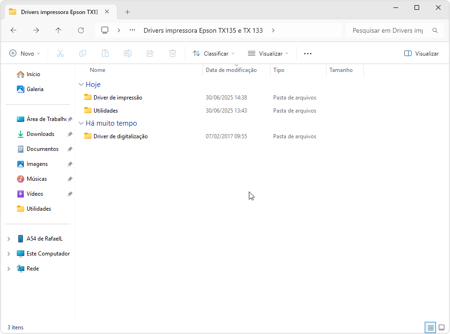Screen dimensions: 450x334
Task: Sort by Data de modificação column
Action: coord(231,70)
